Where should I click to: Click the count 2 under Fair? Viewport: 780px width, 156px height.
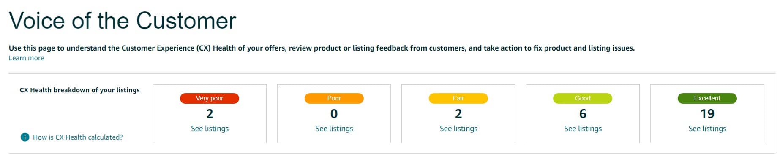point(458,114)
